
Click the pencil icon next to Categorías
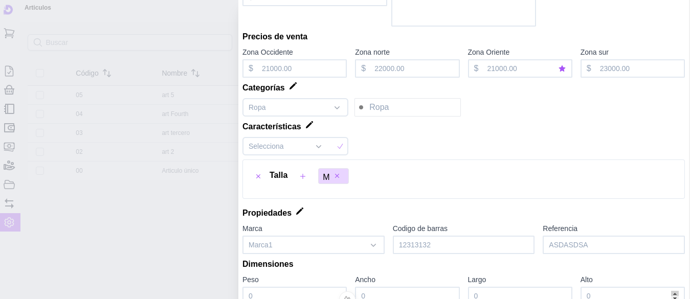293,86
